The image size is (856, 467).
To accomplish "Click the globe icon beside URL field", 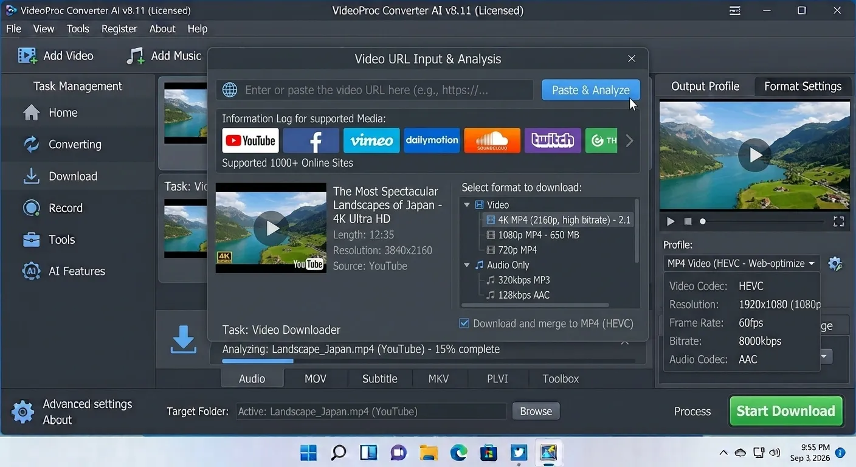I will 230,90.
